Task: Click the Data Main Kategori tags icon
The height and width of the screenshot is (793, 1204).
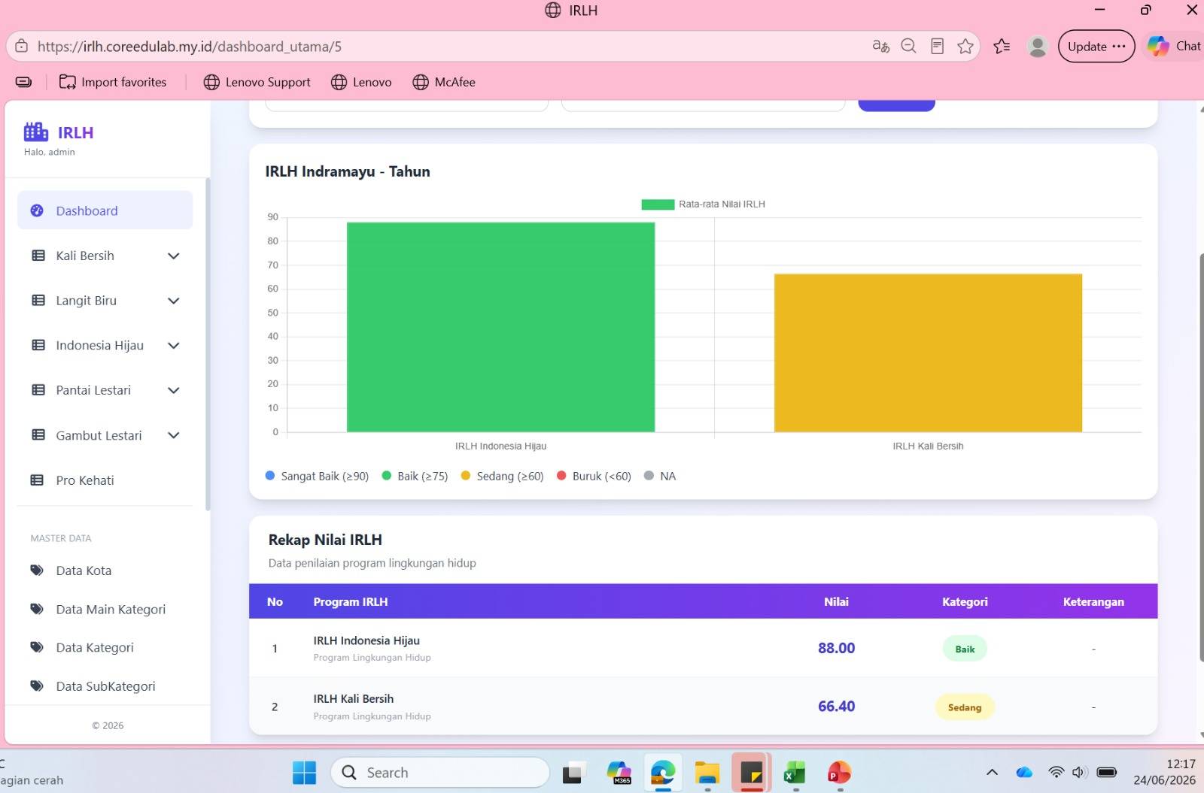Action: point(37,609)
